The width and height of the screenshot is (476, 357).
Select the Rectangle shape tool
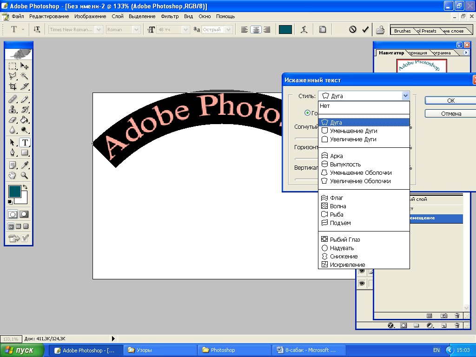coord(25,152)
